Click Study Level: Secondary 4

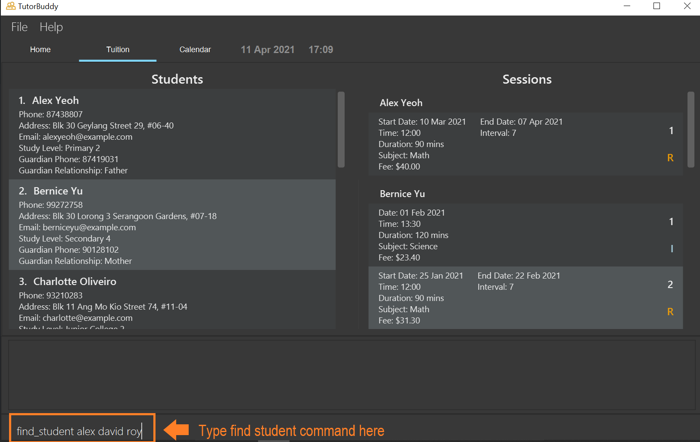65,239
